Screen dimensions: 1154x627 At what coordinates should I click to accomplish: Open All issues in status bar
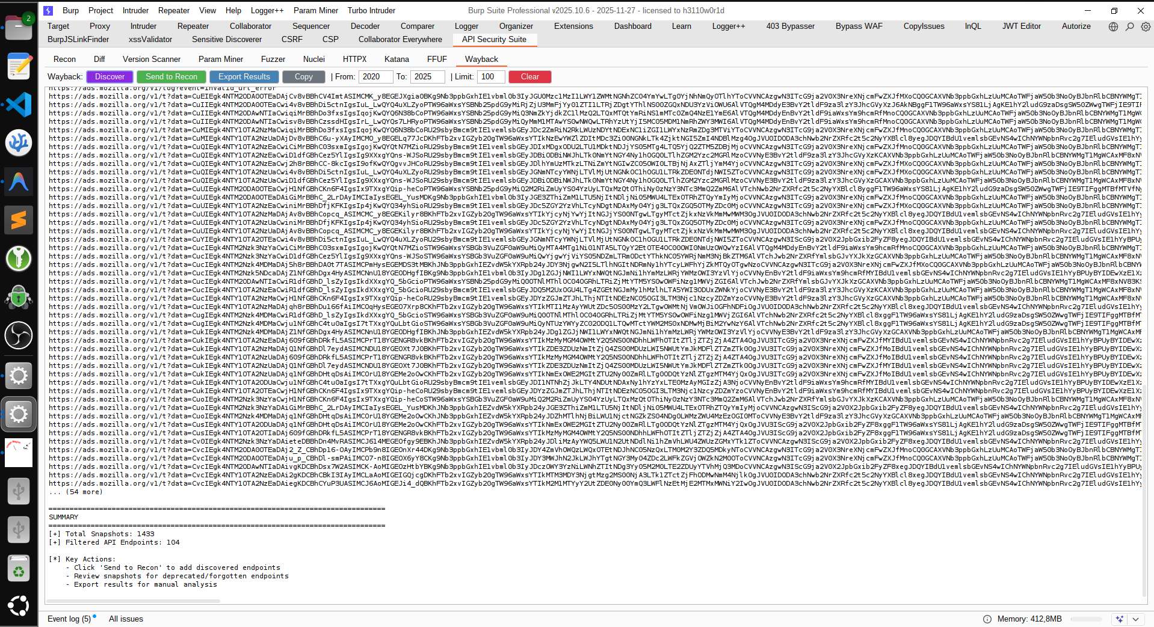pos(126,619)
